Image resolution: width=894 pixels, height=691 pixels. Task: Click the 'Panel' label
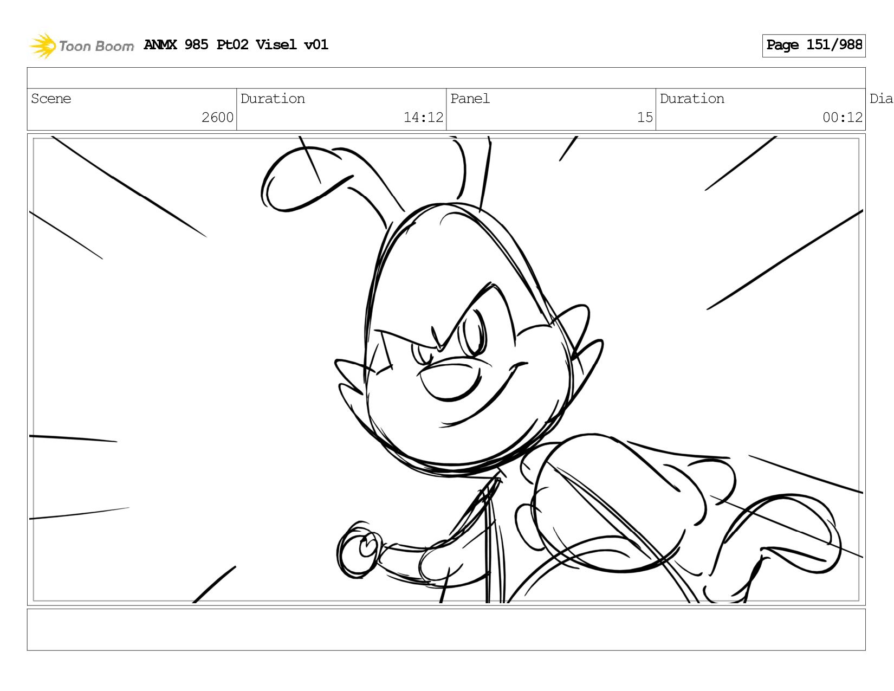(x=470, y=99)
